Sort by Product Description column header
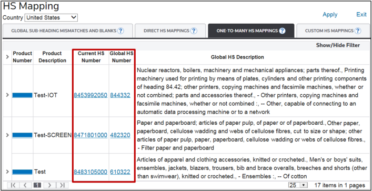This screenshot has width=372, height=191. [53, 57]
